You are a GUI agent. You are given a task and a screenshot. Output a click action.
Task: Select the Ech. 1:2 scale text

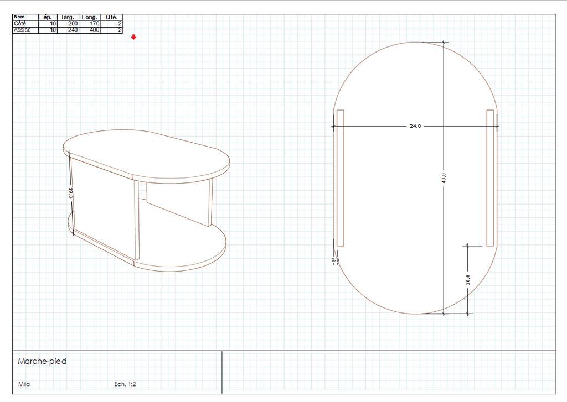tap(125, 384)
